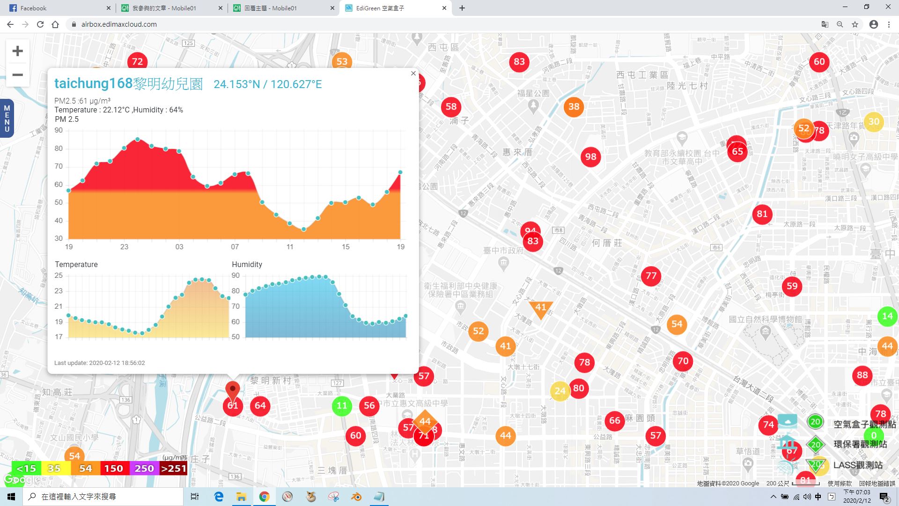This screenshot has height=506, width=899.
Task: Select the red marker showing 66
Action: (615, 421)
